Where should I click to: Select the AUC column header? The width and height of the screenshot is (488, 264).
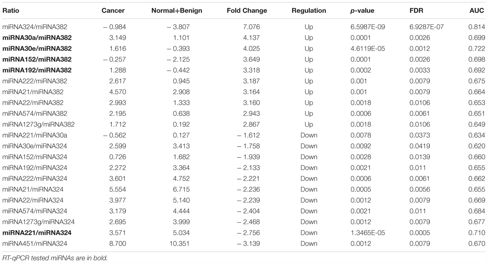point(477,10)
